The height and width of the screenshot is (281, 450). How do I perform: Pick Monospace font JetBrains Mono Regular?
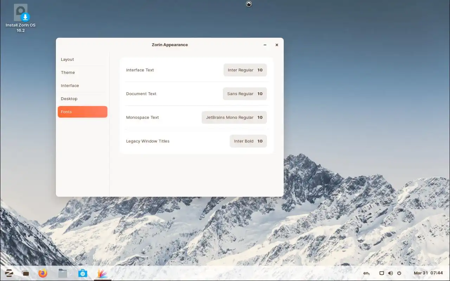pos(234,117)
